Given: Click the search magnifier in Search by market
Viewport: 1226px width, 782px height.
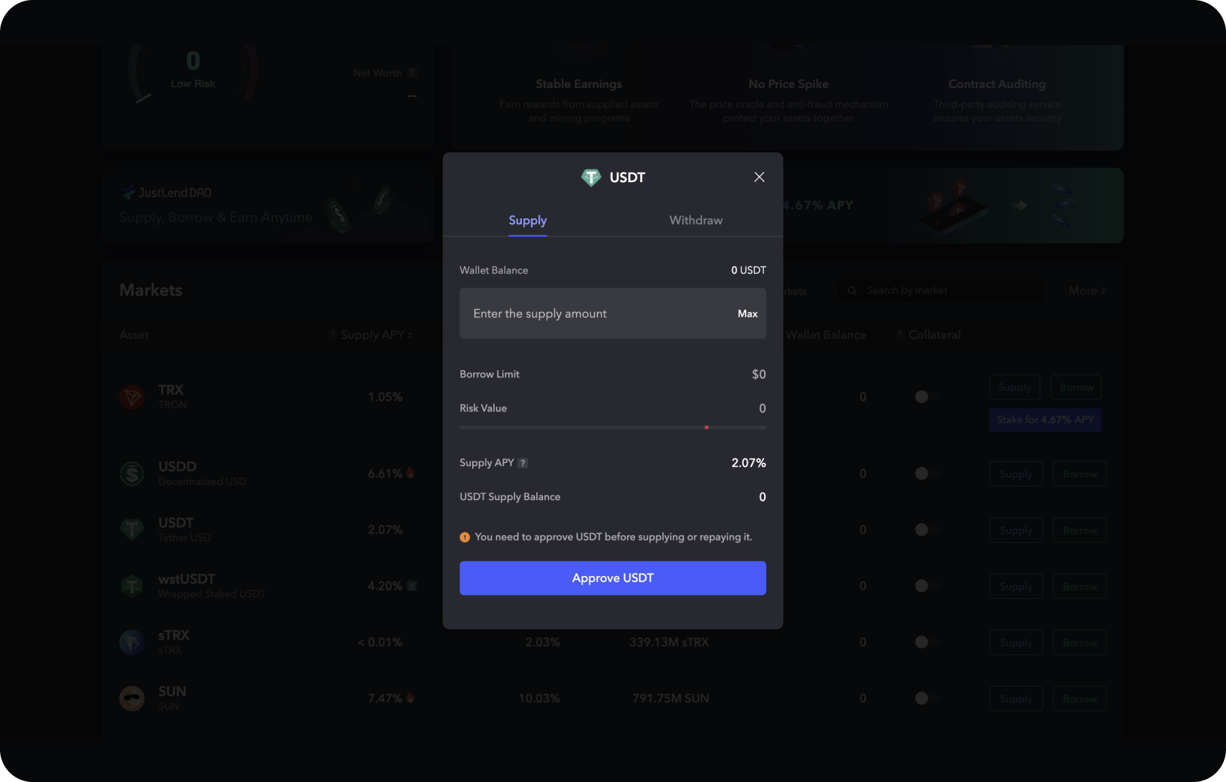Looking at the screenshot, I should 852,290.
